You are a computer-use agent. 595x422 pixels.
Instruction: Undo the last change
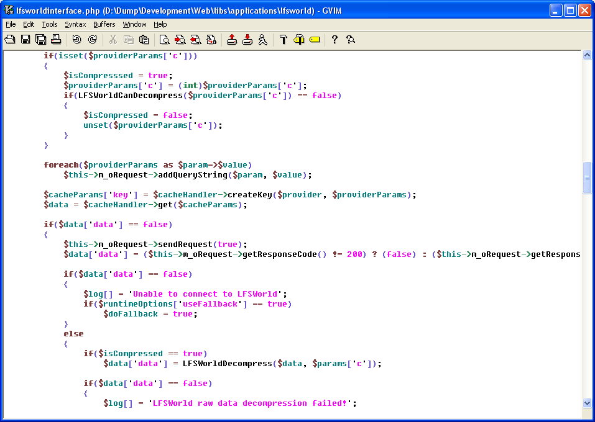click(x=76, y=39)
